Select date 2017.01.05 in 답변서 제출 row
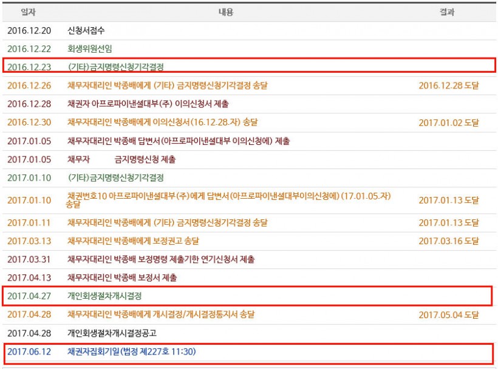 [x=29, y=141]
